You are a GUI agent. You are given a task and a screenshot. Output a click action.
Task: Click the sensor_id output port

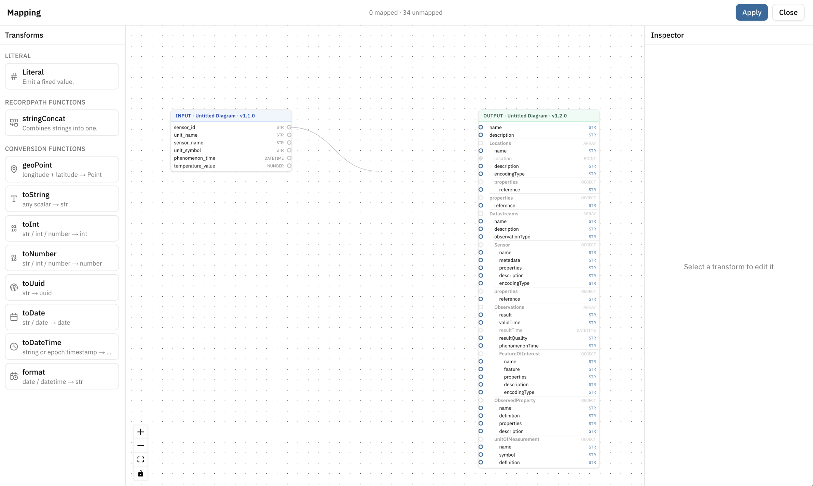point(289,127)
